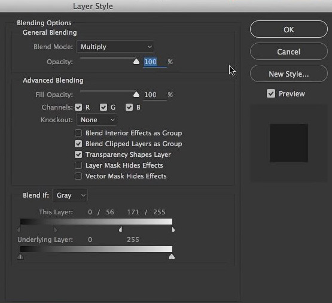
Task: Disable Blend Clipped Layers as Group
Action: pyautogui.click(x=78, y=144)
